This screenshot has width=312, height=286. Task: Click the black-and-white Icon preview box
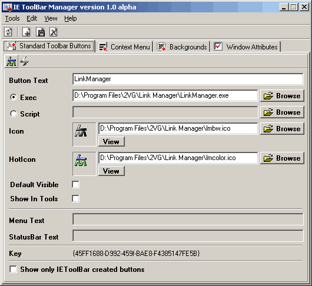84,134
